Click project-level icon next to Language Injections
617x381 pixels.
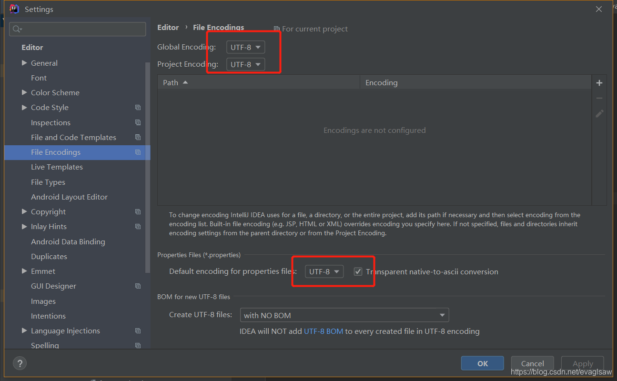[x=138, y=331]
